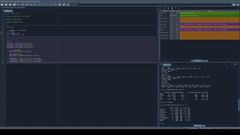Screen dimensions: 240x135
Task: Open the Debug menu
Action: tap(18, 1)
